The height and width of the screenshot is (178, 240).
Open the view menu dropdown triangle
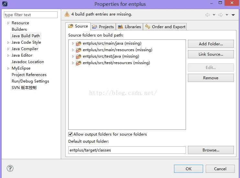coord(233,15)
